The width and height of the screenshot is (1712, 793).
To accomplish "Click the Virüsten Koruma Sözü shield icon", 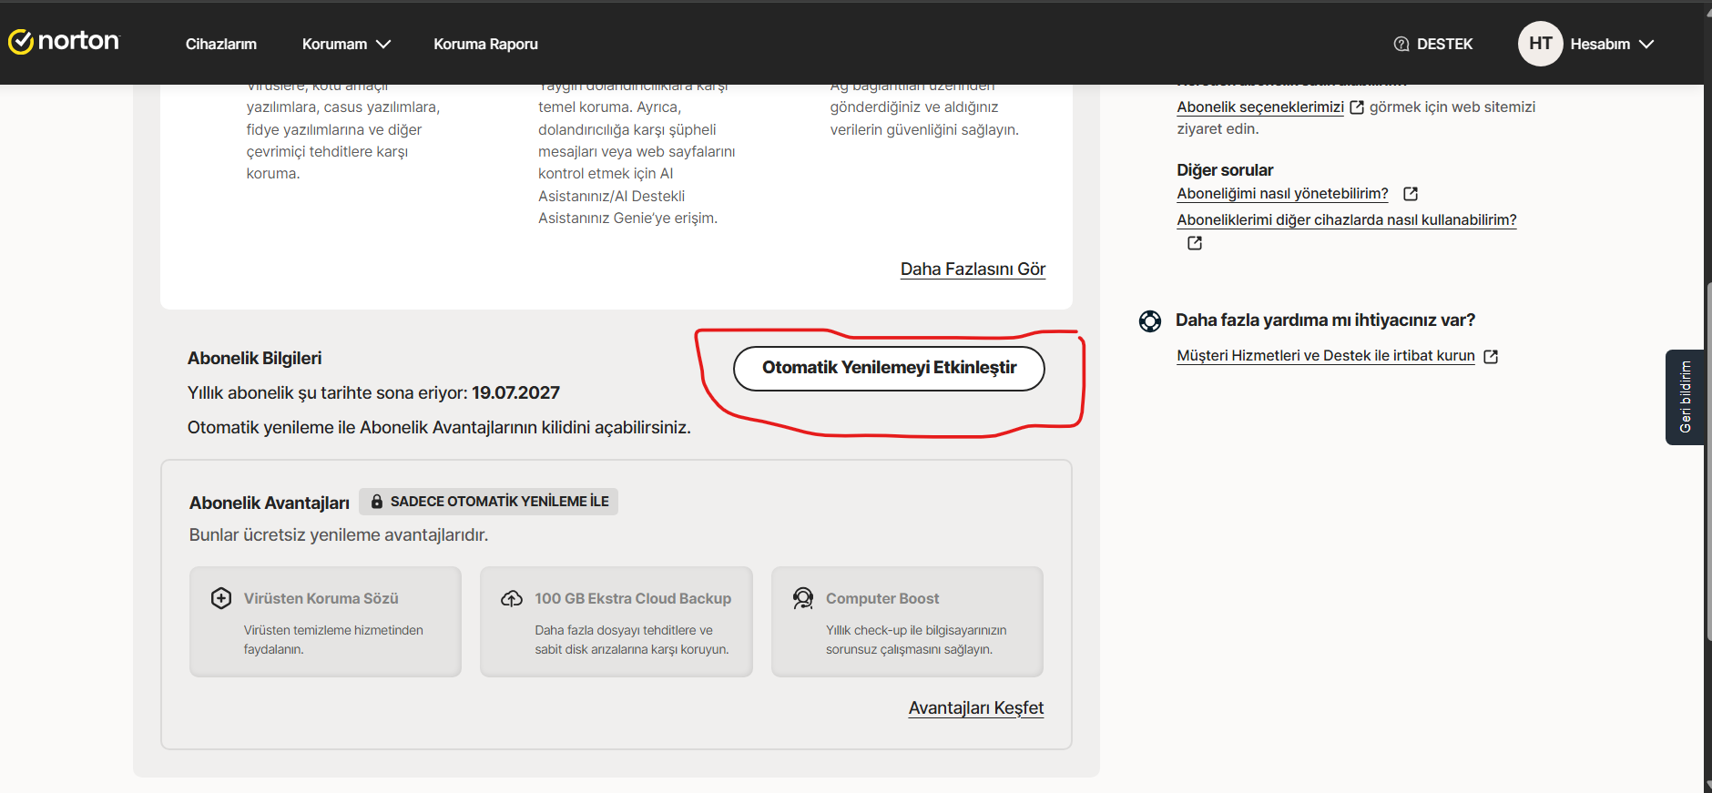I will (x=221, y=598).
